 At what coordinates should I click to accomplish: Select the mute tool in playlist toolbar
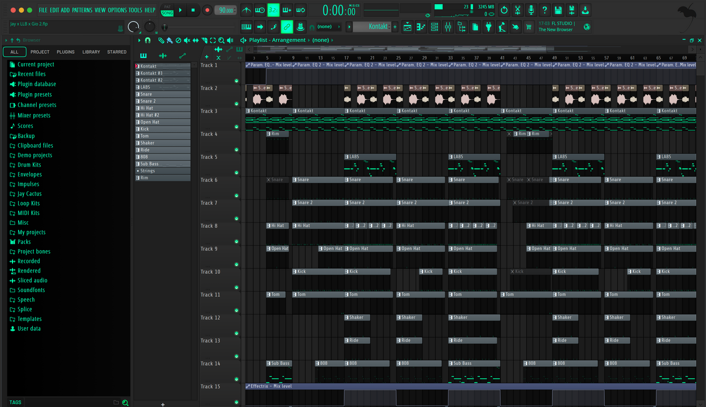tap(187, 41)
